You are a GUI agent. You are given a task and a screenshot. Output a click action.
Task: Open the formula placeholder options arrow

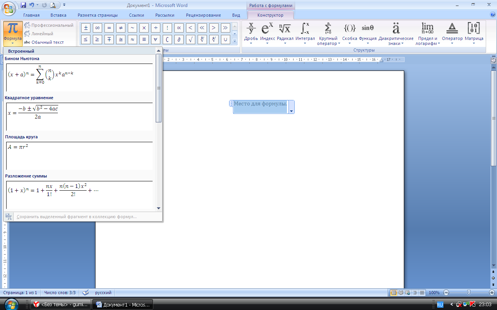coord(291,111)
